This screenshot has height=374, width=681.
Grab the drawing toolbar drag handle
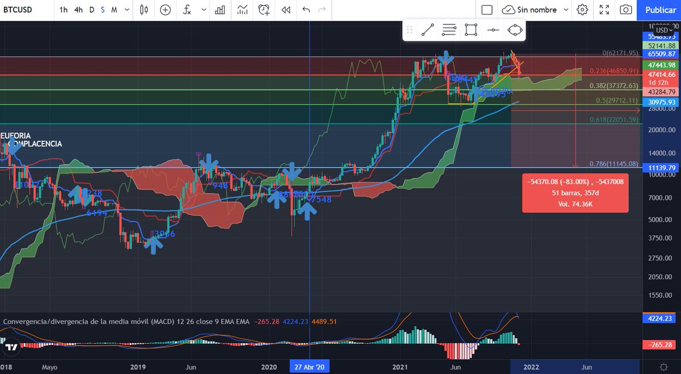point(410,30)
